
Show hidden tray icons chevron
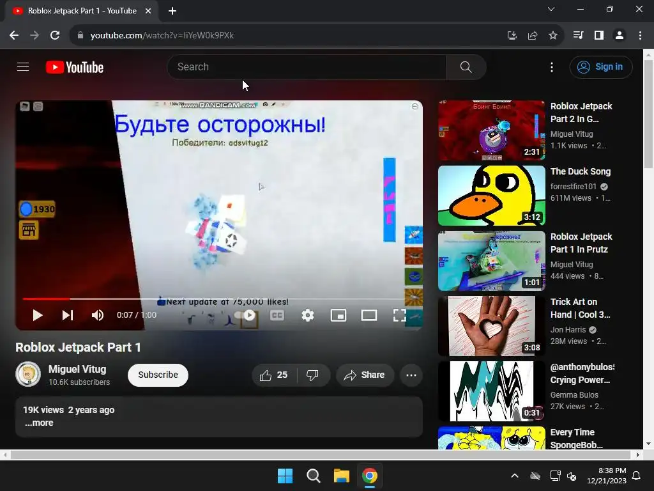515,476
